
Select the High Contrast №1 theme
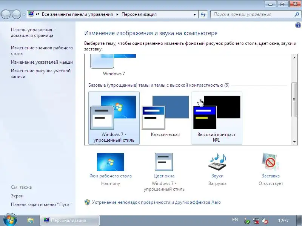tap(216, 118)
